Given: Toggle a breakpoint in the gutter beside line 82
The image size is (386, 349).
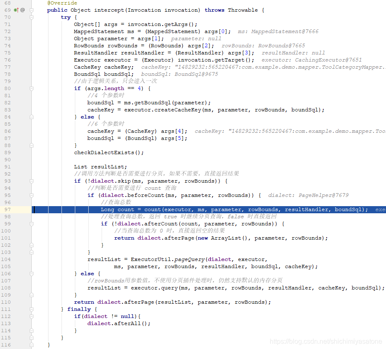Looking at the screenshot, I should (x=25, y=103).
